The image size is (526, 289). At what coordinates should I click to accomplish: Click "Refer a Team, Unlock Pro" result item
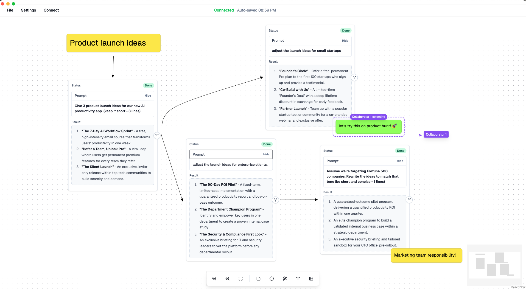[116, 155]
